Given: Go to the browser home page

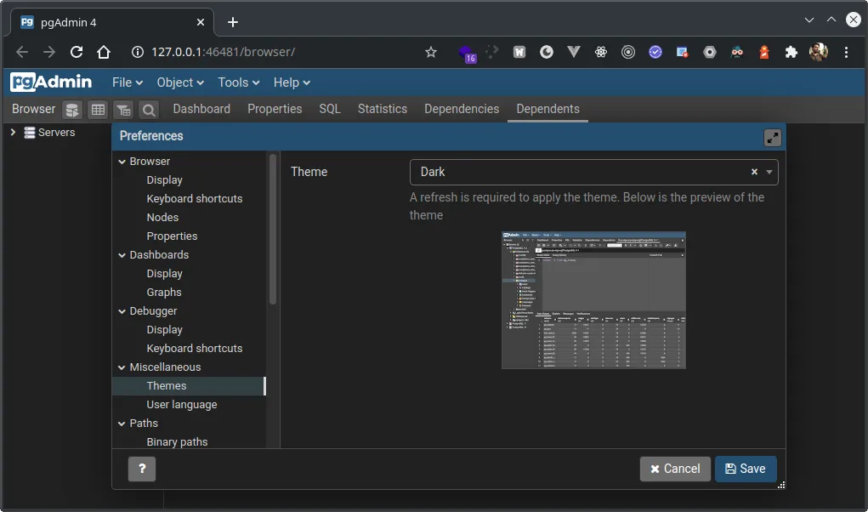Looking at the screenshot, I should pos(104,52).
